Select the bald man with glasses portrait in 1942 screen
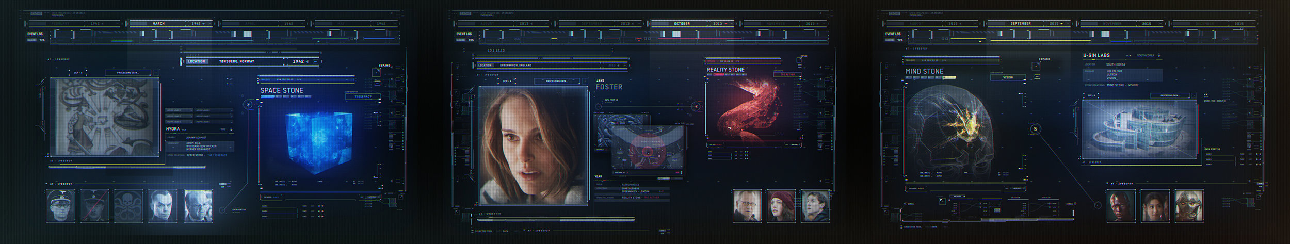The image size is (1290, 244). click(198, 206)
